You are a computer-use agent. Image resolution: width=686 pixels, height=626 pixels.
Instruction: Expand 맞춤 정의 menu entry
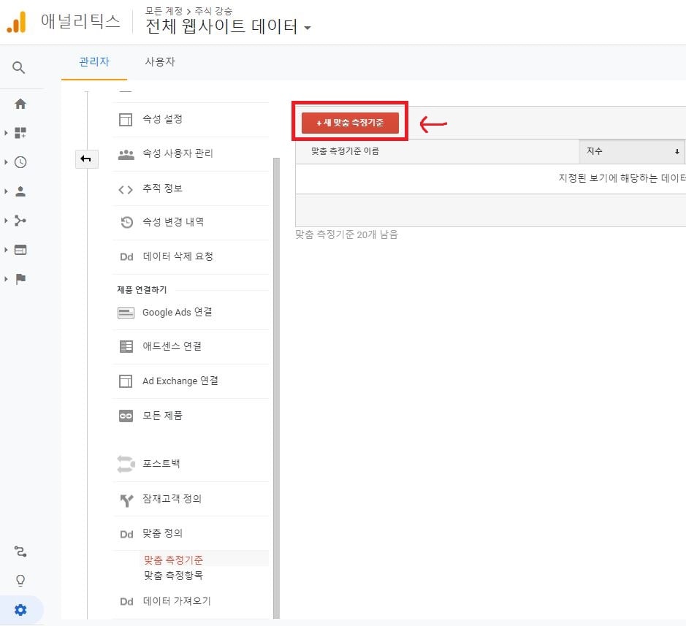click(162, 533)
